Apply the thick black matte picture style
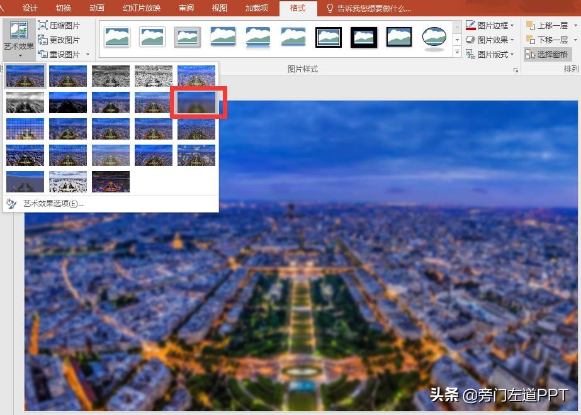The image size is (581, 415). [363, 37]
